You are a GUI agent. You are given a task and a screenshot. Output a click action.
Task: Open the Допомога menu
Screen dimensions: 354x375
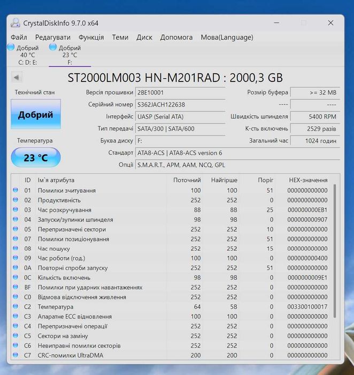point(176,37)
